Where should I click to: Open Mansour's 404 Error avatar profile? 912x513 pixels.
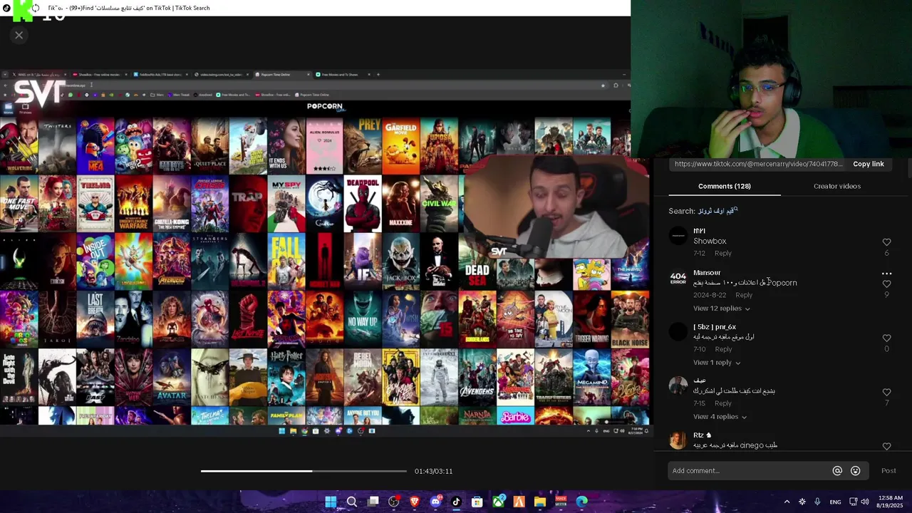678,277
